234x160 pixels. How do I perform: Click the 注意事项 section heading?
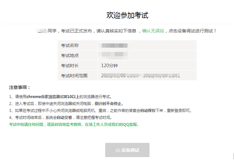[20, 87]
